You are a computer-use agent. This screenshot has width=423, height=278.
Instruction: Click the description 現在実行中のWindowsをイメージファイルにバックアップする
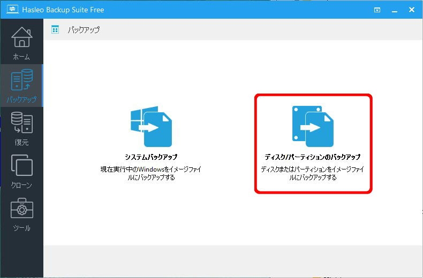(x=151, y=173)
